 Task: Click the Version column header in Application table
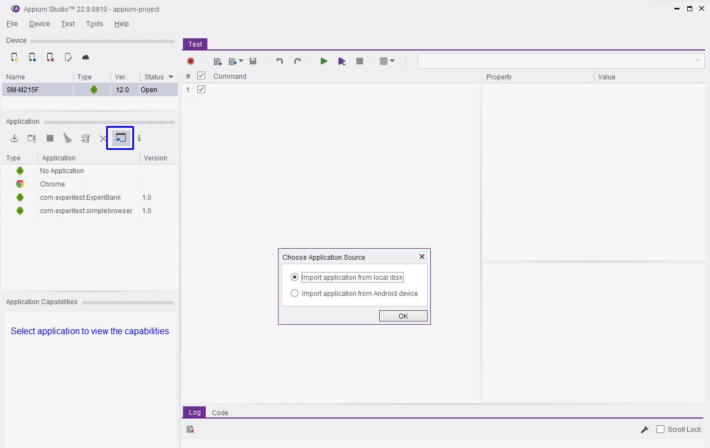pos(159,158)
